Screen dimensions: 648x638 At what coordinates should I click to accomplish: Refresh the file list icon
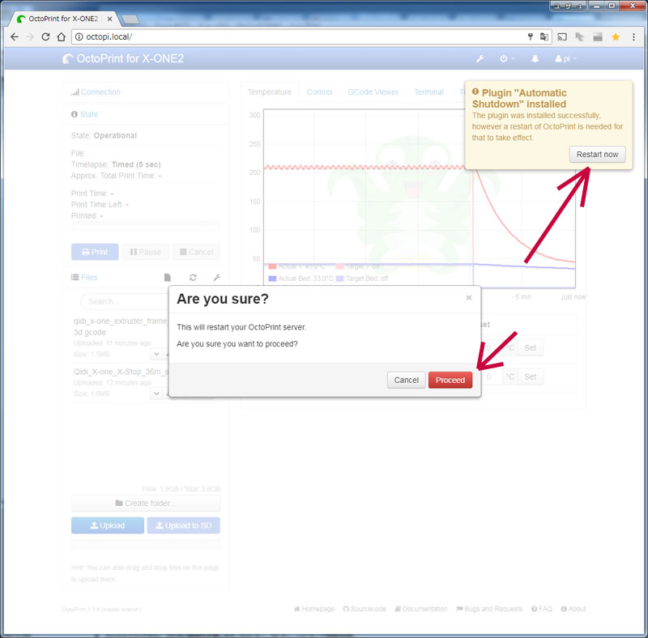[193, 277]
